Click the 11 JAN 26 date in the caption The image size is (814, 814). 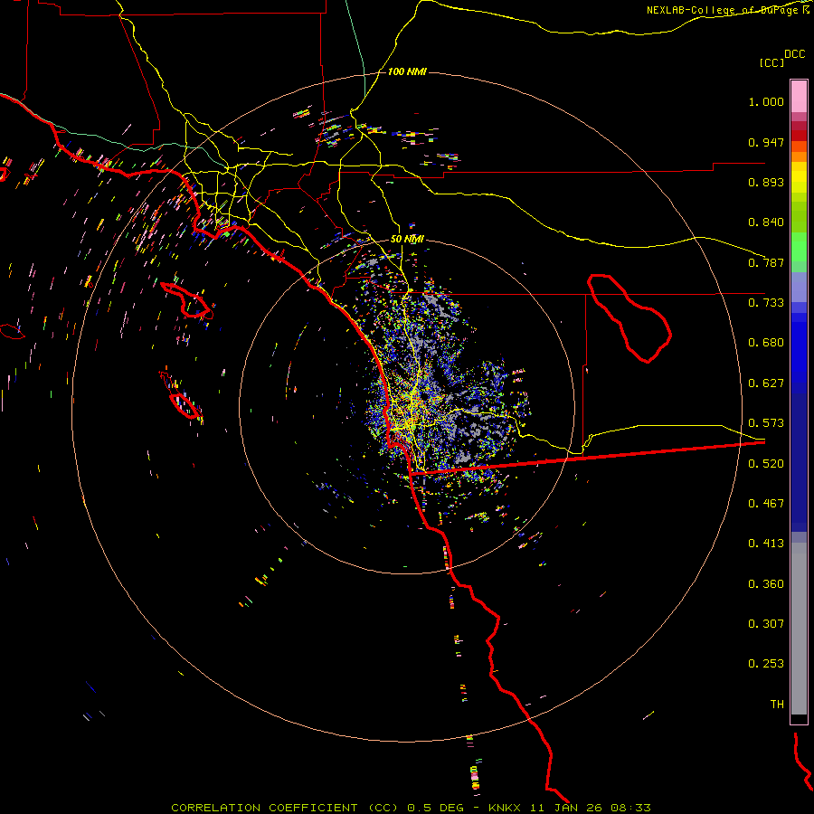coord(565,808)
